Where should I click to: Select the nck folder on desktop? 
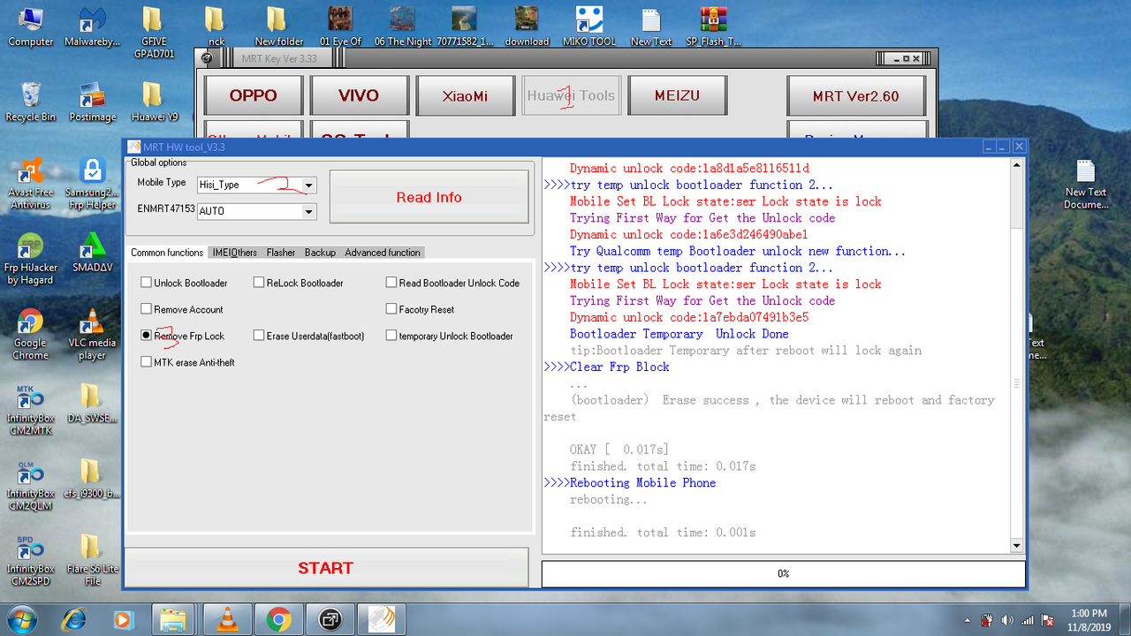[216, 26]
